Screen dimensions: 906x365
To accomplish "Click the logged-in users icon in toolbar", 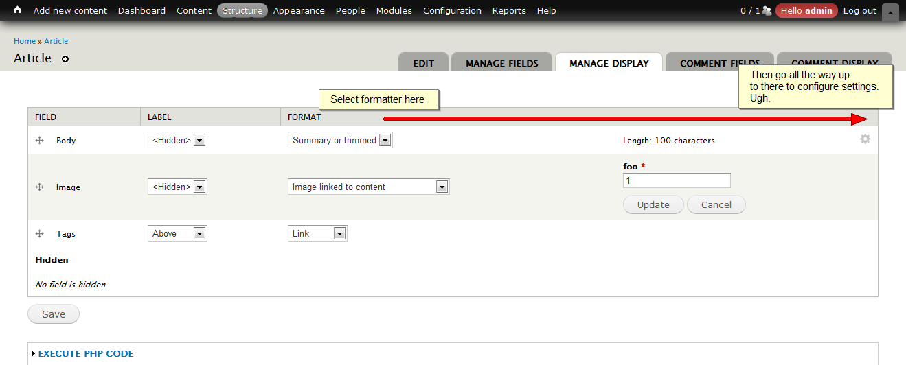I will tap(767, 10).
